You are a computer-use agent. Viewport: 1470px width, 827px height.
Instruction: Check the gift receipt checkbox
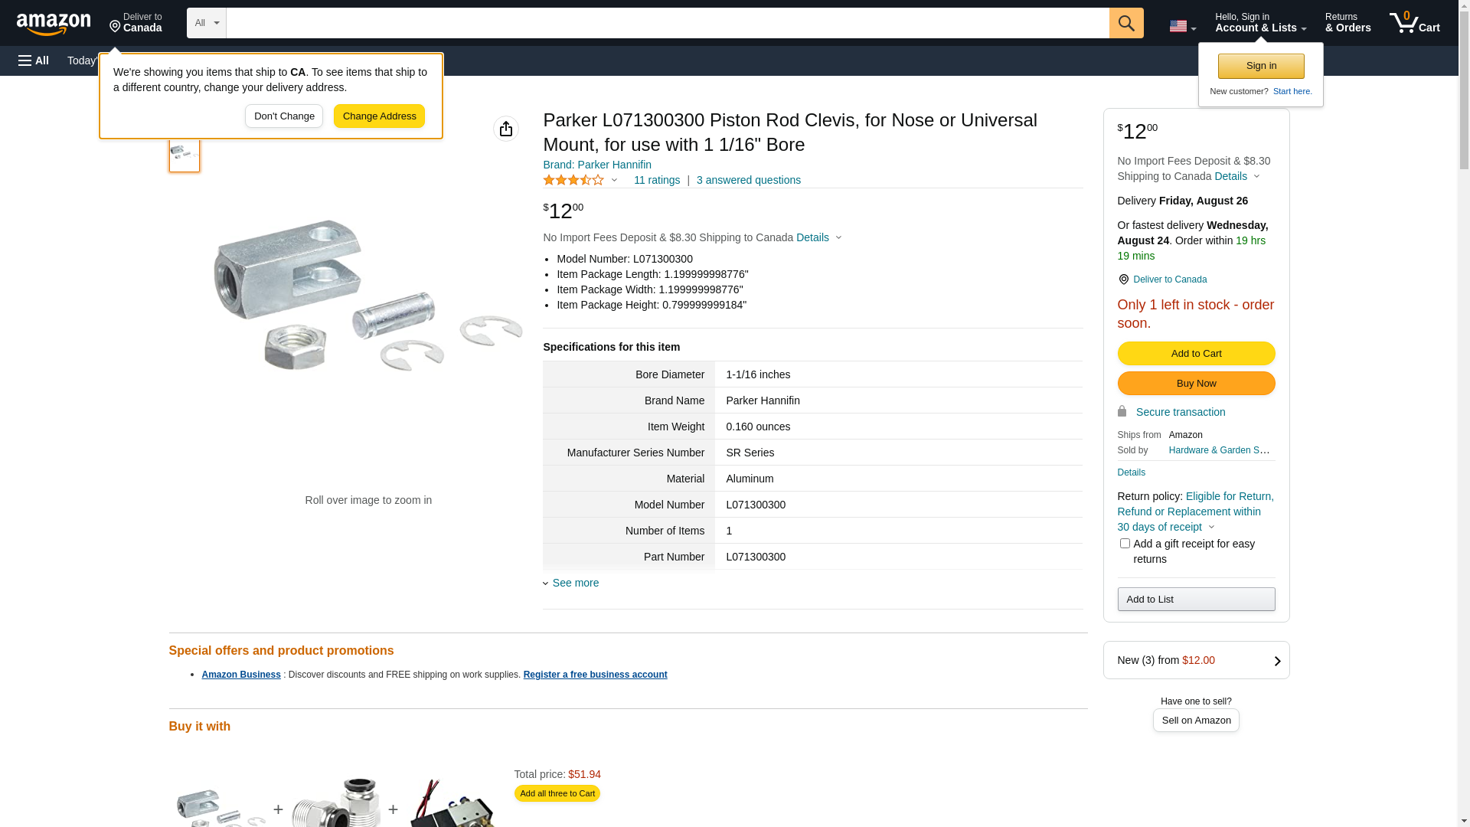pyautogui.click(x=1125, y=543)
